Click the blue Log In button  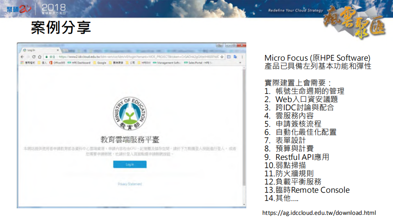point(130,164)
